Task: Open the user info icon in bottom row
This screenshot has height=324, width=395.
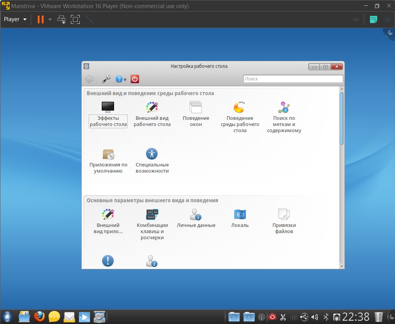Action: (x=152, y=261)
